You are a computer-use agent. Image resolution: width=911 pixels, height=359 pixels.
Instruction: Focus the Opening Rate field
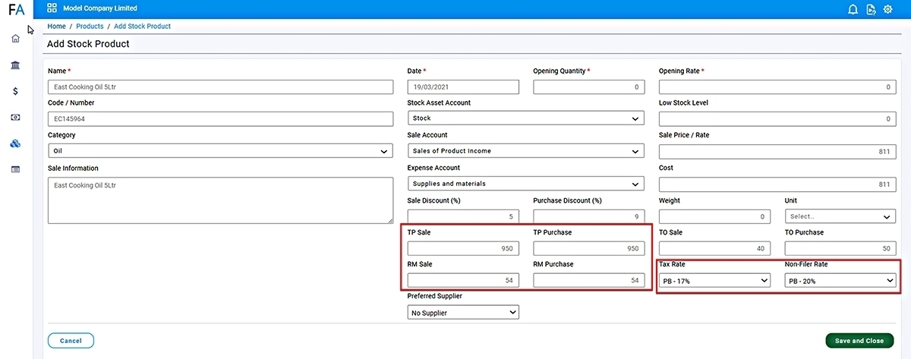click(777, 87)
